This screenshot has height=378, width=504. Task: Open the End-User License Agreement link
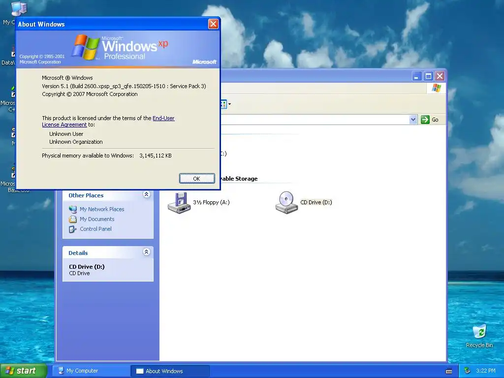163,118
